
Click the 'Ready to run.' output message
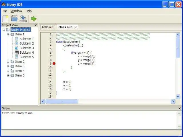click(x=25, y=113)
